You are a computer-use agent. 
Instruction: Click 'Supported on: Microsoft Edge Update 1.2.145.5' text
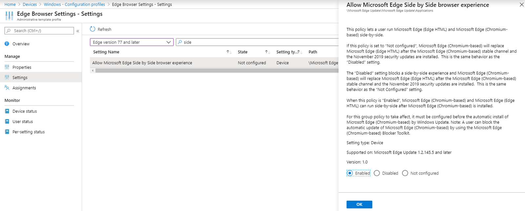coord(399,152)
